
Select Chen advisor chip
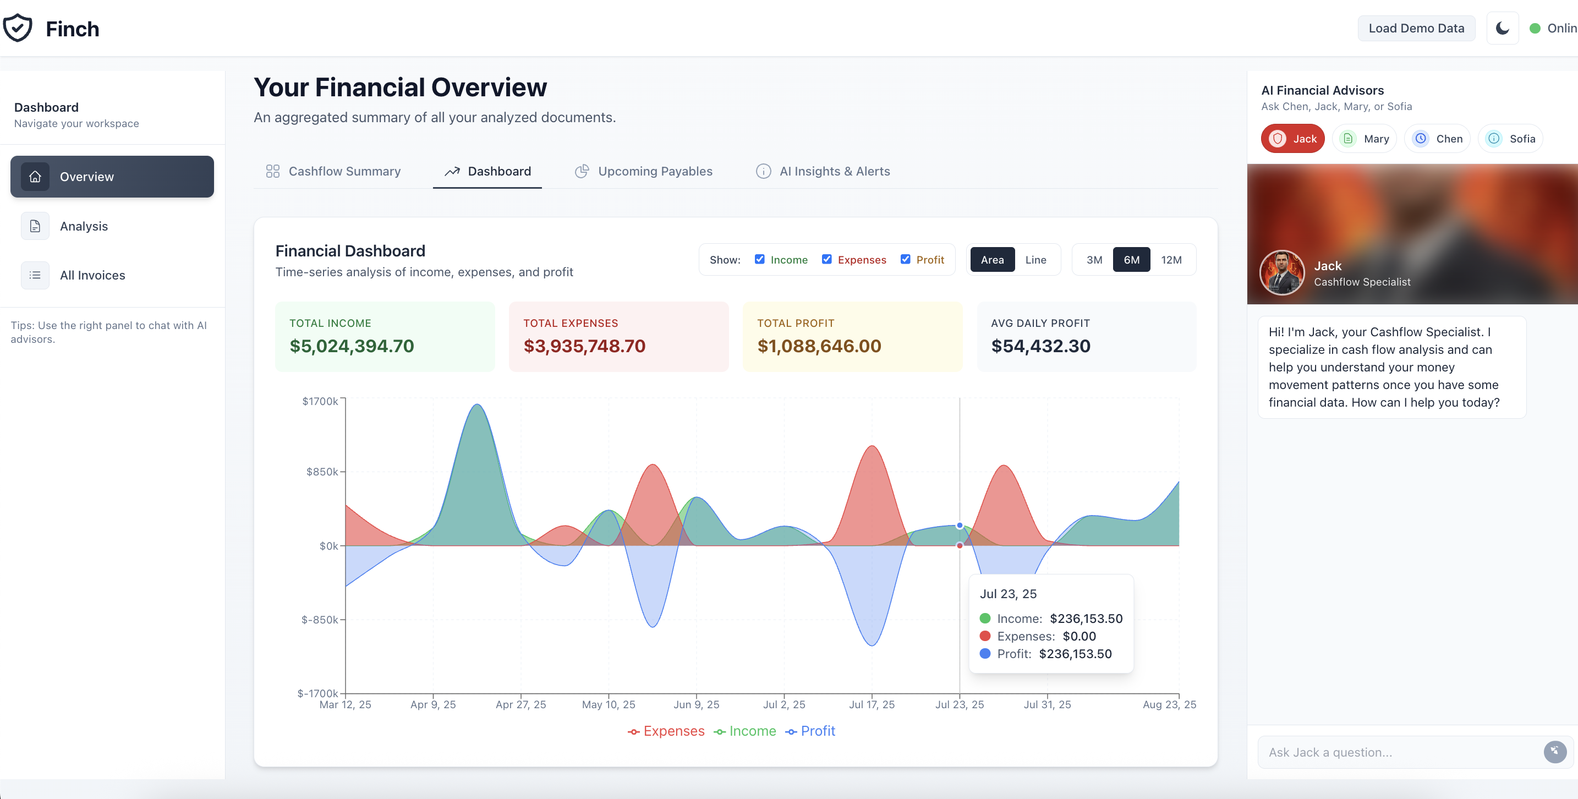coord(1437,139)
